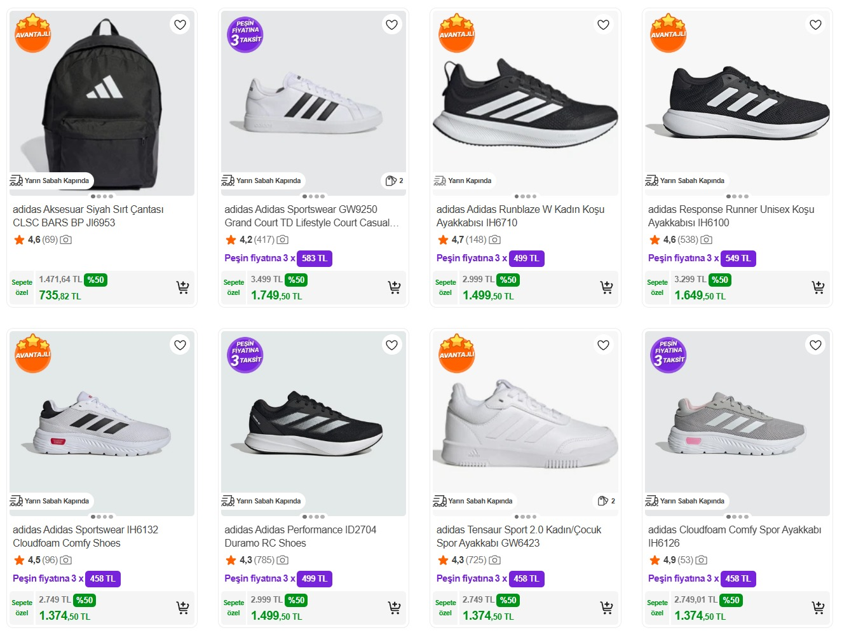Viewport: 842px width, 635px height.
Task: Click camera icon next to backpack reviews
Action: [66, 240]
